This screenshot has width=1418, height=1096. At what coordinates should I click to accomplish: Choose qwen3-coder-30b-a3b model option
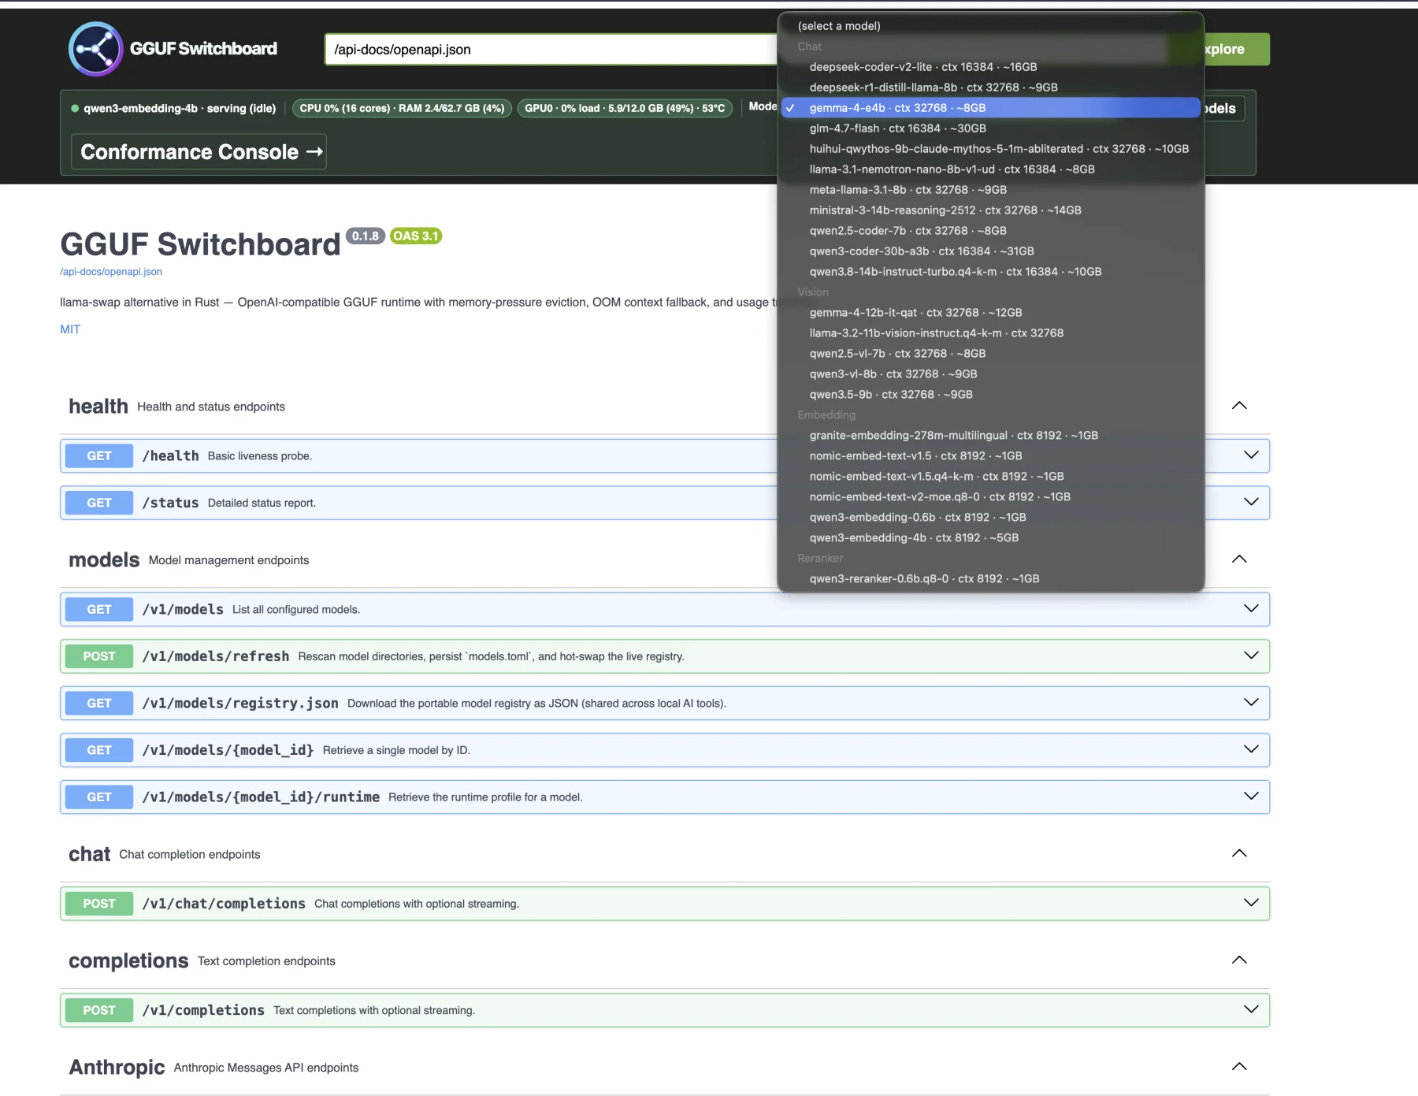990,251
